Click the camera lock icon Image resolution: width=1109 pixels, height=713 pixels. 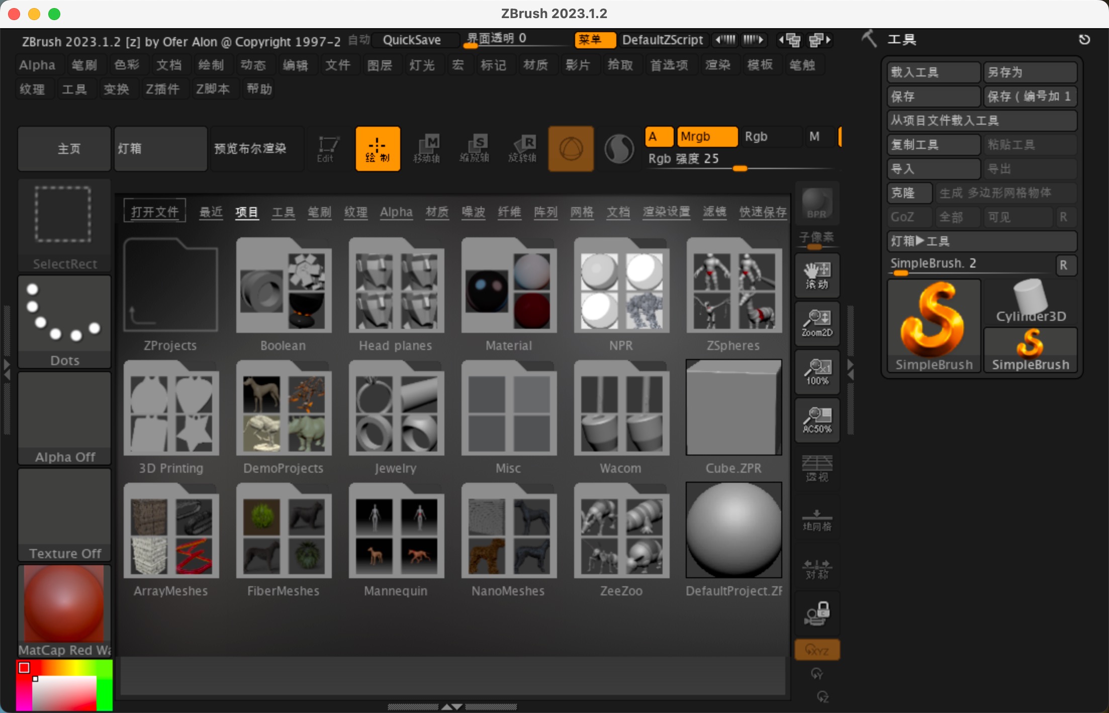pyautogui.click(x=817, y=613)
